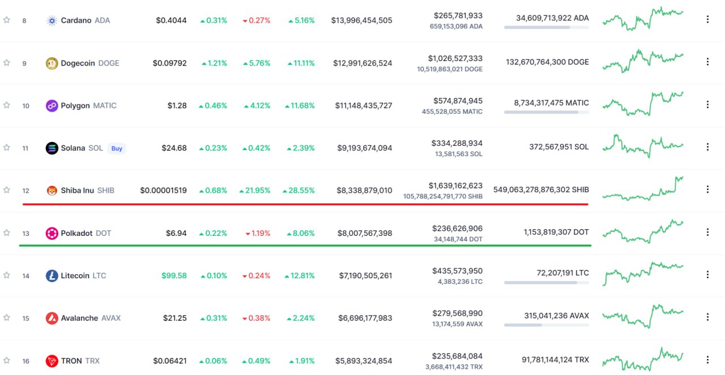Click the Solana logo icon
The image size is (725, 375).
[52, 148]
